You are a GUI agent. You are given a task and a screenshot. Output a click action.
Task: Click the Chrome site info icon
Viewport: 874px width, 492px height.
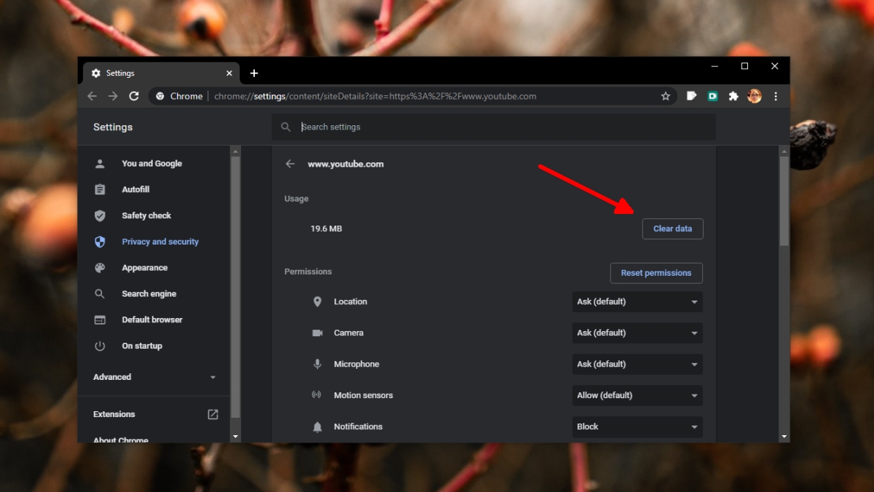[x=160, y=96]
